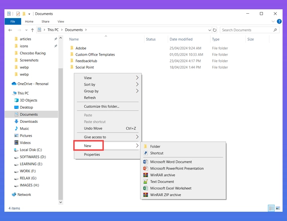This screenshot has width=287, height=221.
Task: Click the Up arrow navigation icon
Action: tap(32, 30)
